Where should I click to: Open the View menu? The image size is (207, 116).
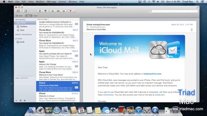click(x=31, y=2)
